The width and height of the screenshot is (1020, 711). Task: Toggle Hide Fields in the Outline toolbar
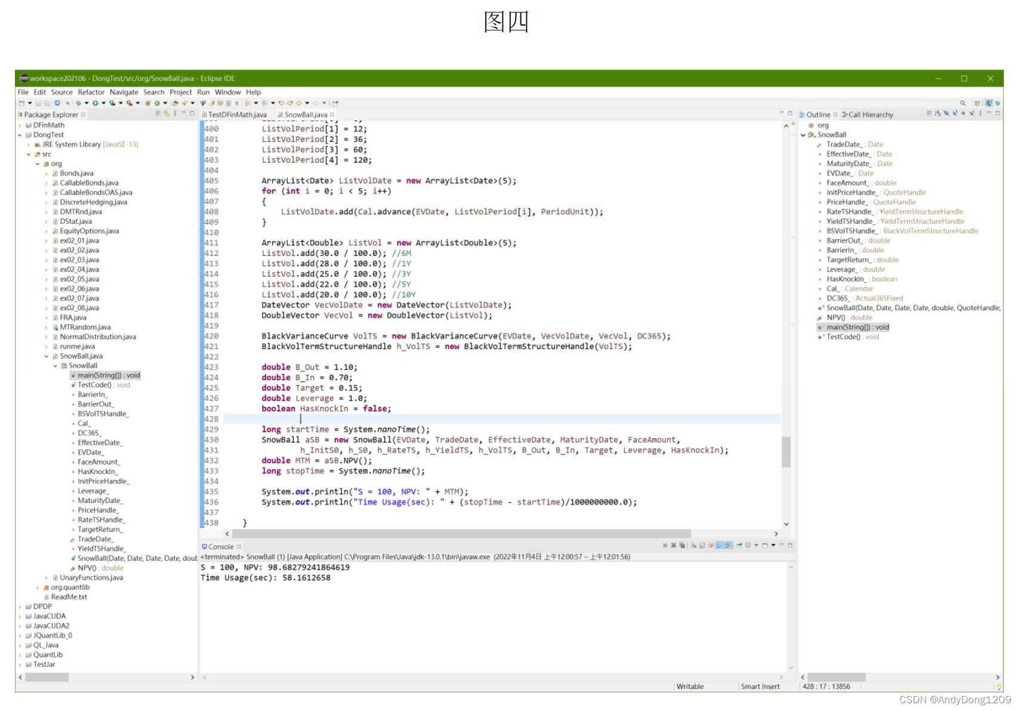pyautogui.click(x=947, y=113)
